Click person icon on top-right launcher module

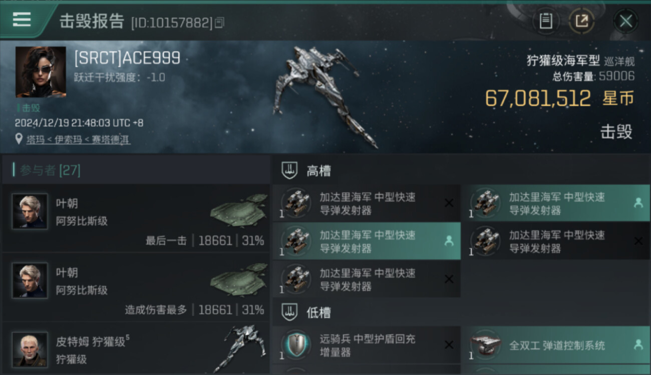pyautogui.click(x=638, y=202)
